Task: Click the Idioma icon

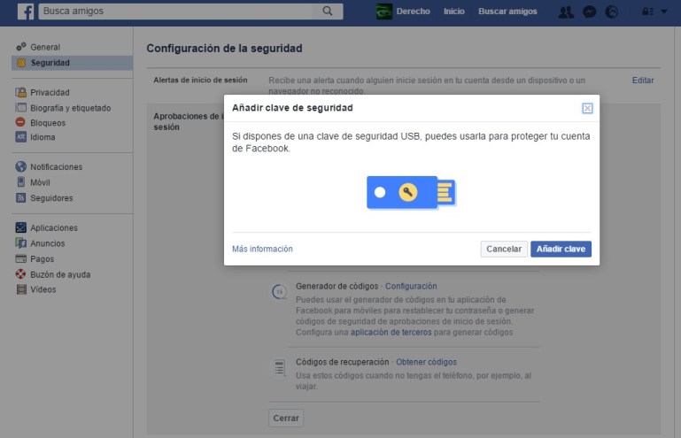Action: (x=21, y=137)
